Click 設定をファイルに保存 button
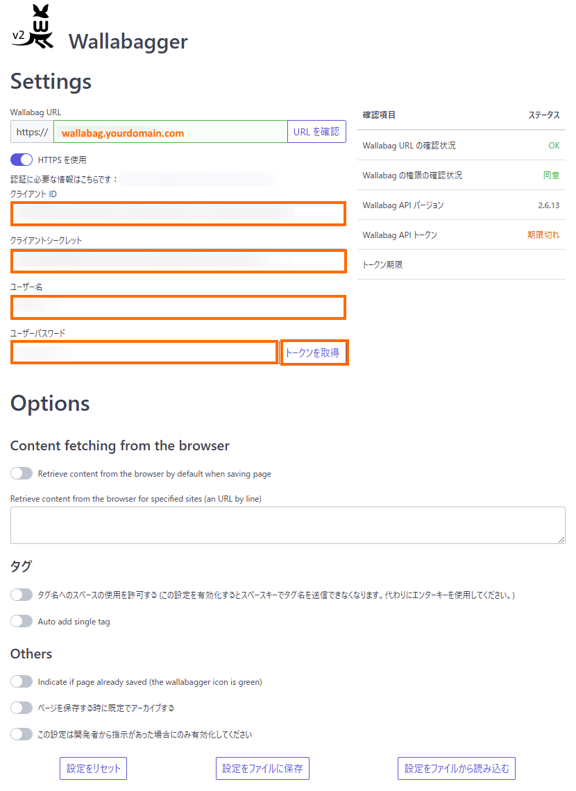The width and height of the screenshot is (576, 791). 262,768
